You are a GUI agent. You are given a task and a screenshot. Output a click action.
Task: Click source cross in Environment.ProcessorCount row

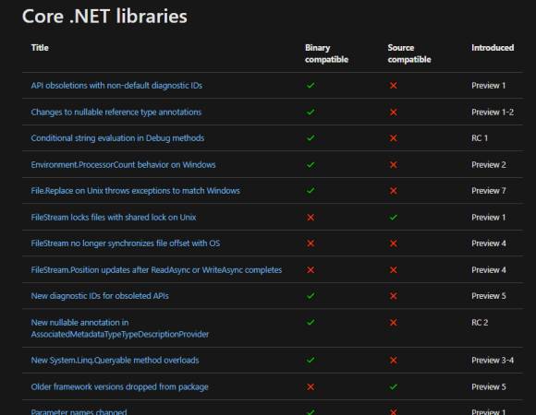pos(394,165)
